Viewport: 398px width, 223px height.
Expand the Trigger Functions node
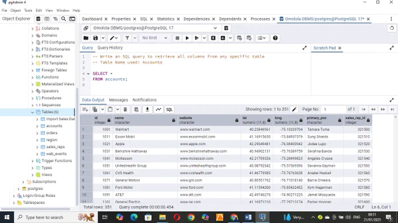click(x=33, y=161)
